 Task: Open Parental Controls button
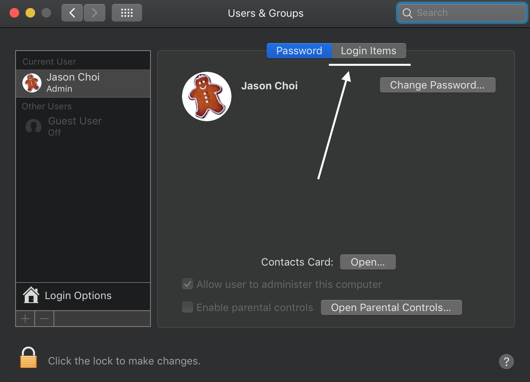click(x=391, y=307)
